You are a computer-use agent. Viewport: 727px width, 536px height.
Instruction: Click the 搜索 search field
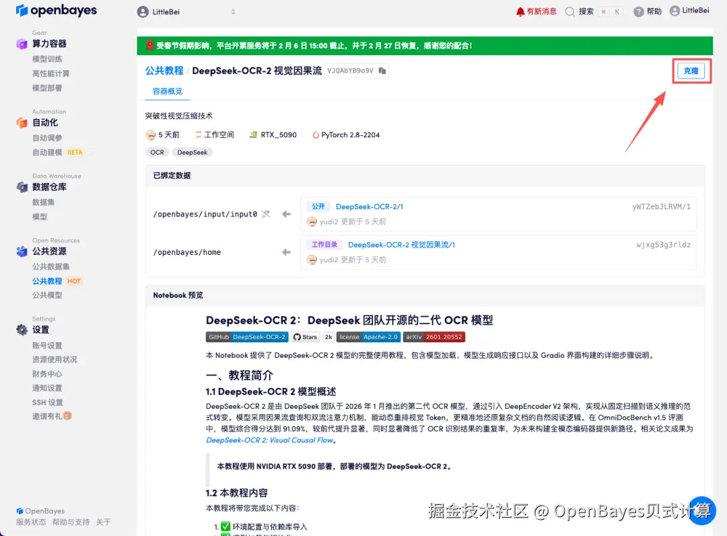[594, 11]
